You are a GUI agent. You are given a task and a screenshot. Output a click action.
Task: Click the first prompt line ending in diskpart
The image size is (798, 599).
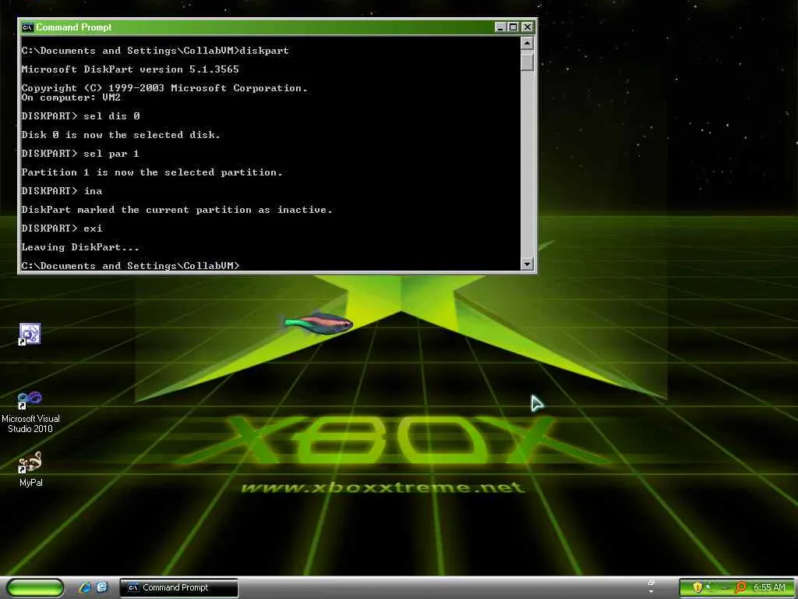click(155, 51)
